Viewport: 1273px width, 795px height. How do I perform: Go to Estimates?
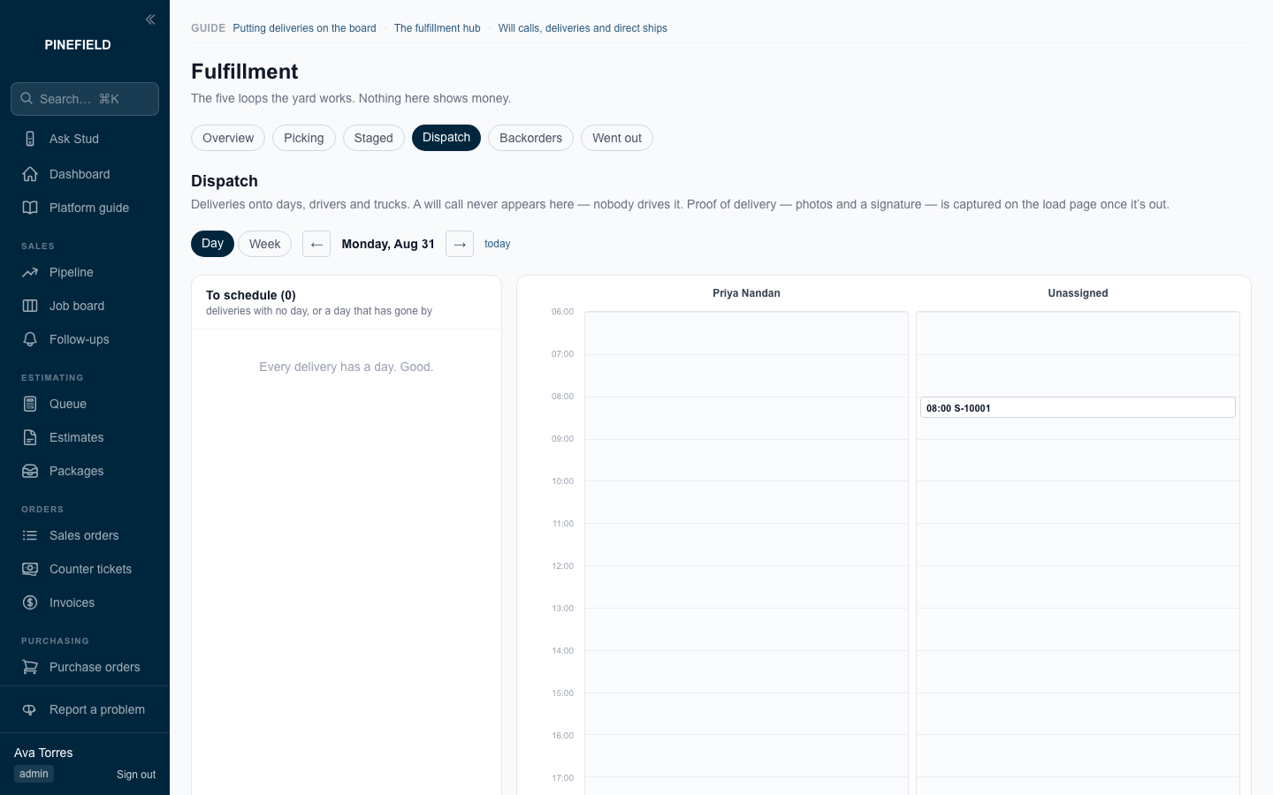(x=85, y=437)
